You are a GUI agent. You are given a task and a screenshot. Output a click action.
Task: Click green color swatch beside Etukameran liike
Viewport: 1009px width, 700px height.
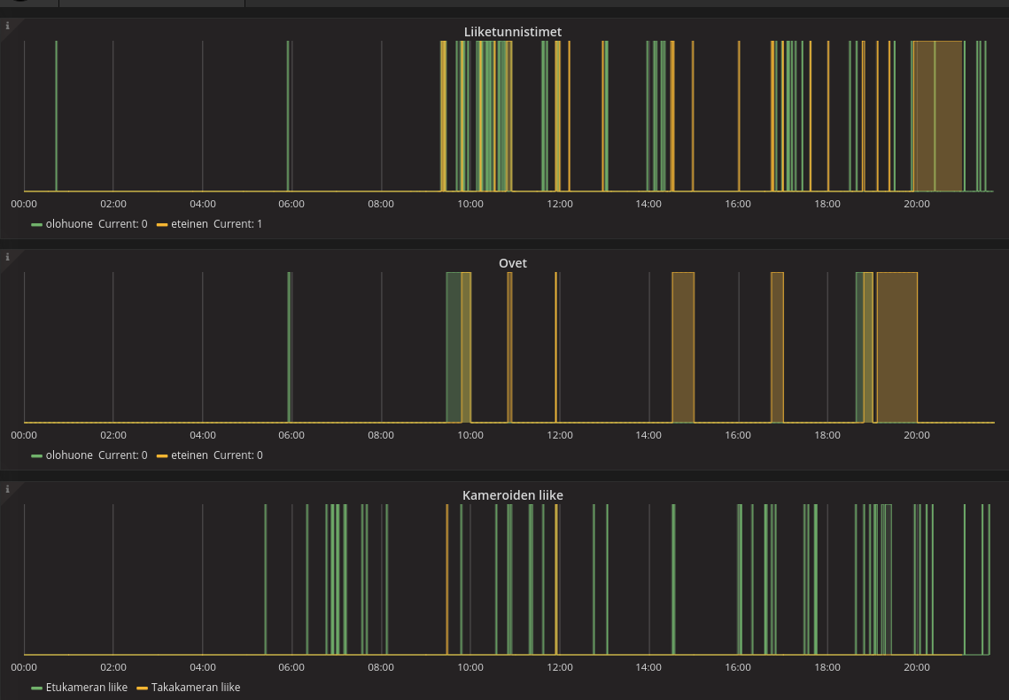(x=36, y=688)
